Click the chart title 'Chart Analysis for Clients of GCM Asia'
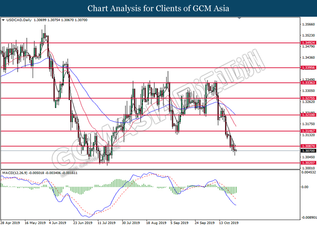Image resolution: width=317 pixels, height=226 pixels. [158, 8]
